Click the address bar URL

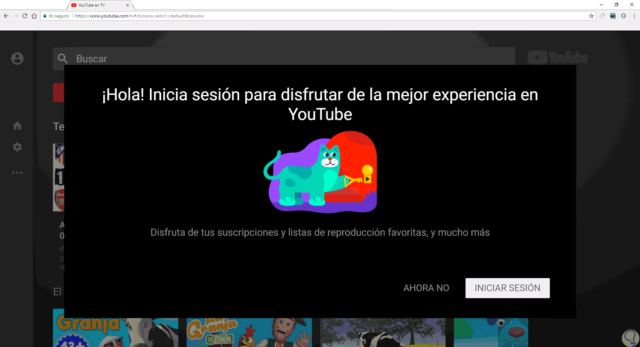(139, 16)
